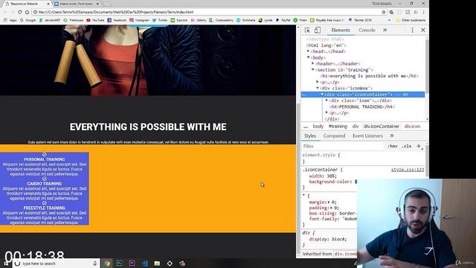Toggle the device toolbar icon
Image resolution: width=476 pixels, height=268 pixels.
(318, 30)
